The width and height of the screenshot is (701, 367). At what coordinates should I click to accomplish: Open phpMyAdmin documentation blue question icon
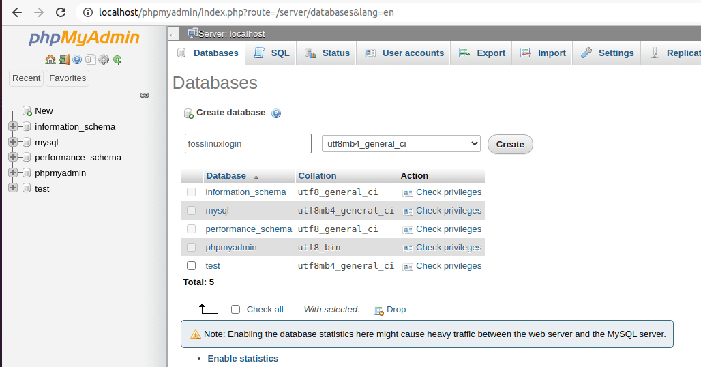pyautogui.click(x=77, y=59)
